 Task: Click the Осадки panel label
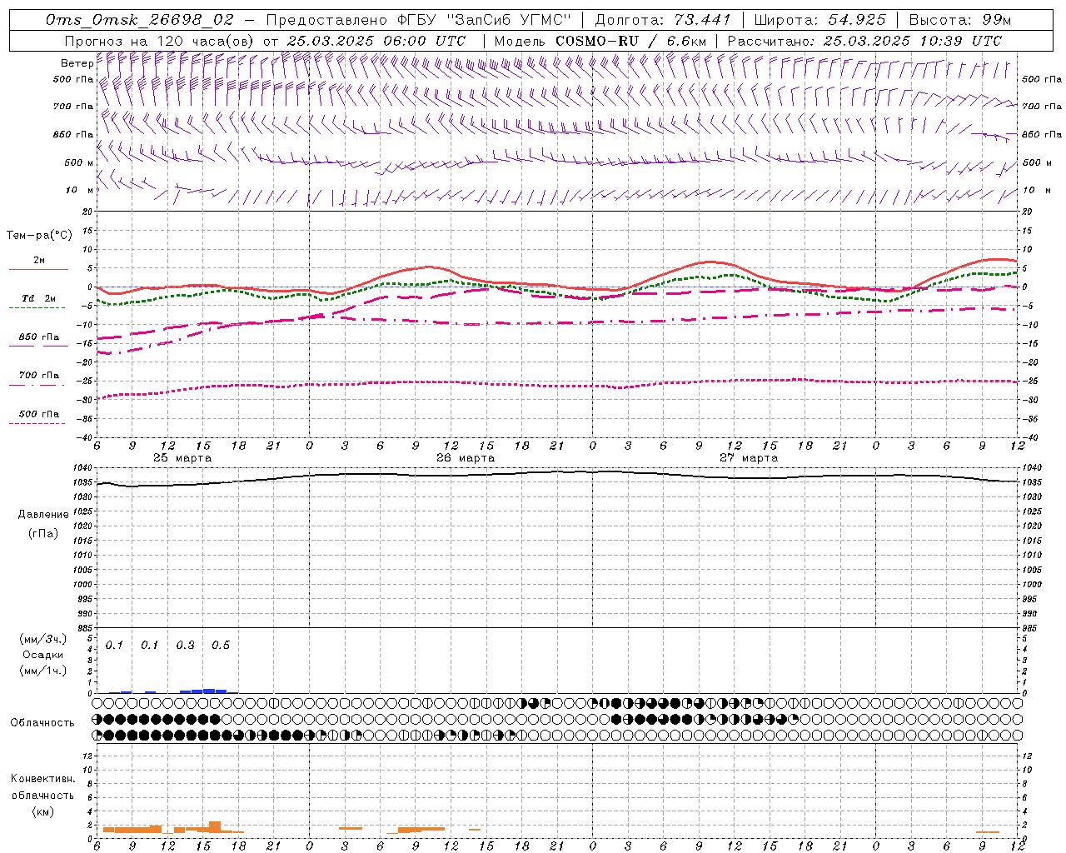click(43, 655)
